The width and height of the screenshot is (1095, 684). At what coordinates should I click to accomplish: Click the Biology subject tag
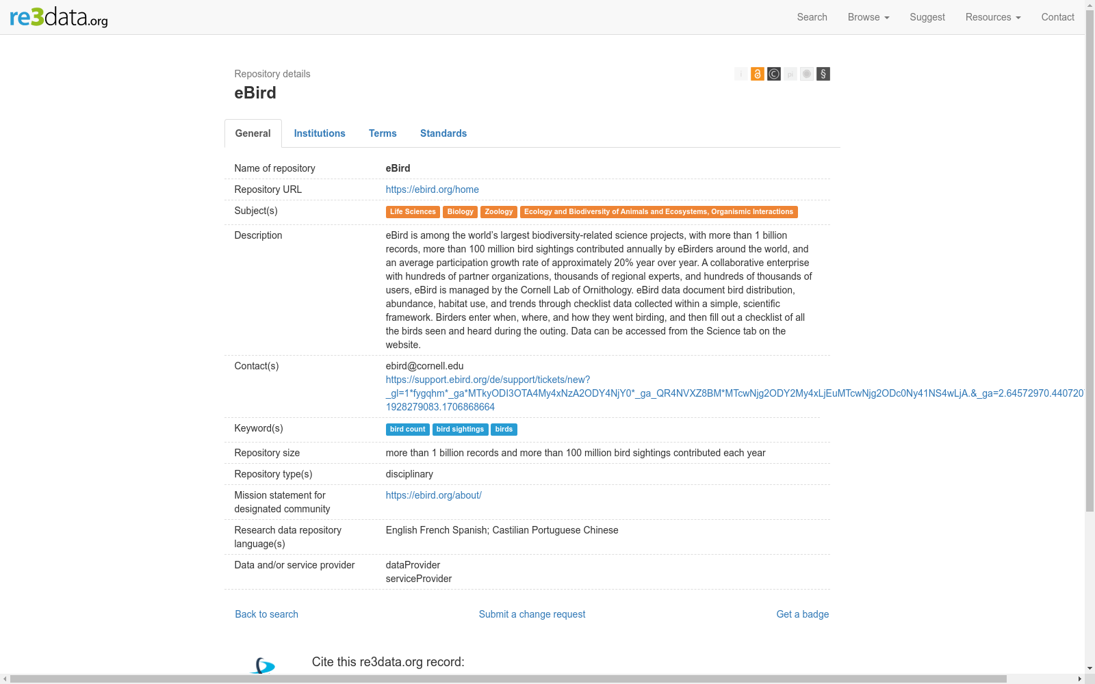(x=461, y=212)
